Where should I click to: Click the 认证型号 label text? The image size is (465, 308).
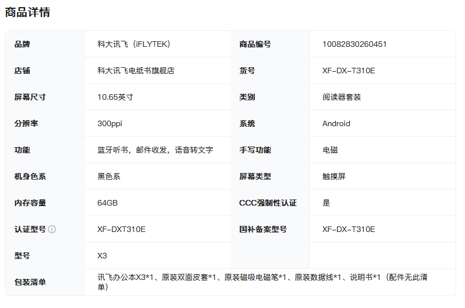[30, 229]
